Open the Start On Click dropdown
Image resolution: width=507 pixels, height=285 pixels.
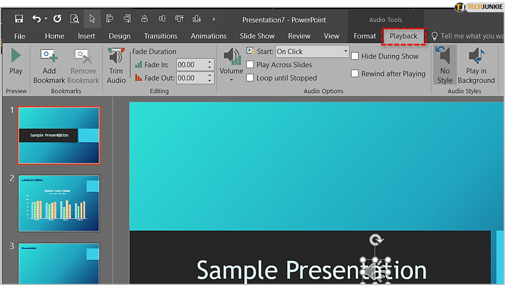[345, 52]
